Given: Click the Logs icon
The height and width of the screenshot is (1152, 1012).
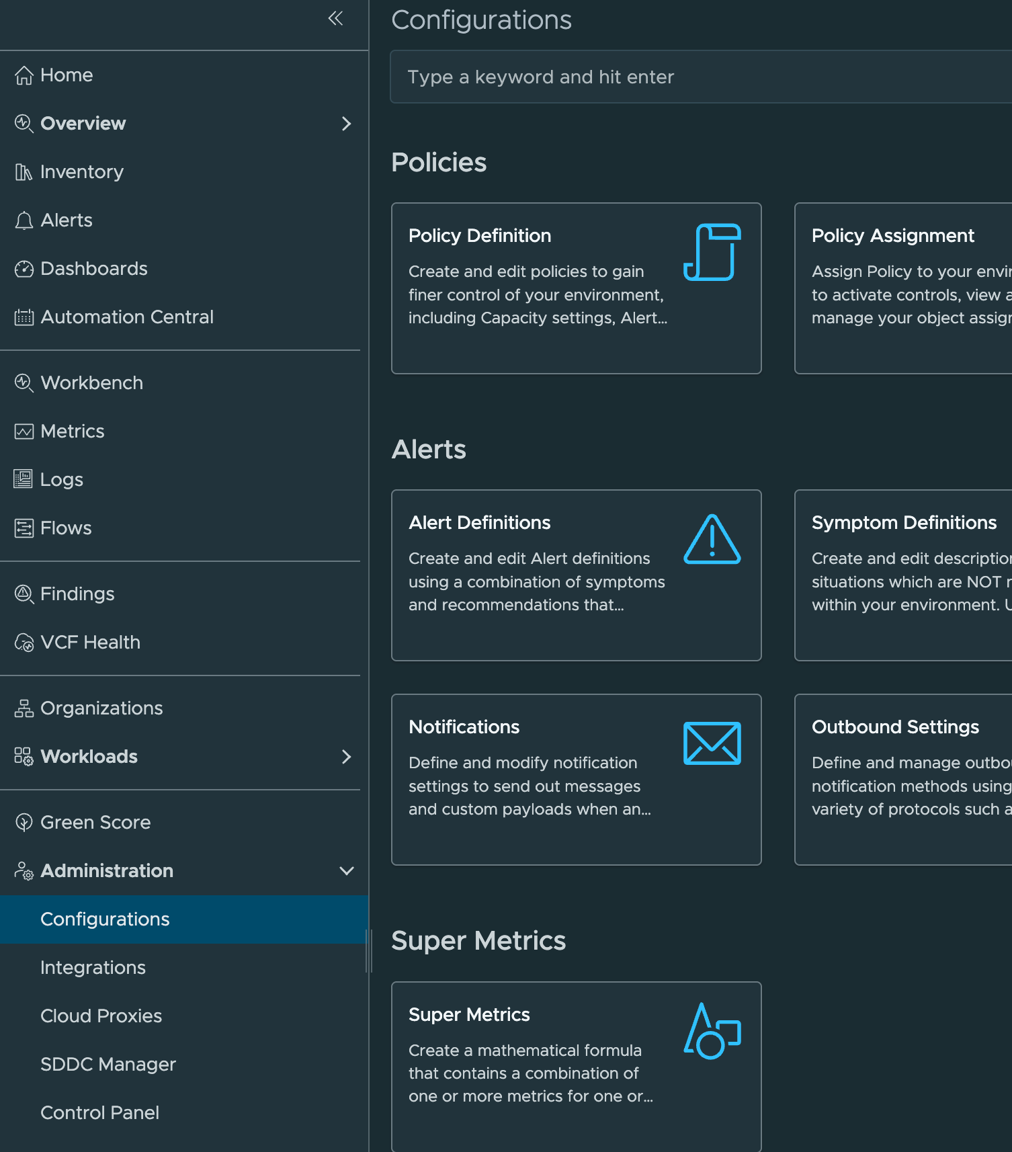Looking at the screenshot, I should [x=24, y=479].
